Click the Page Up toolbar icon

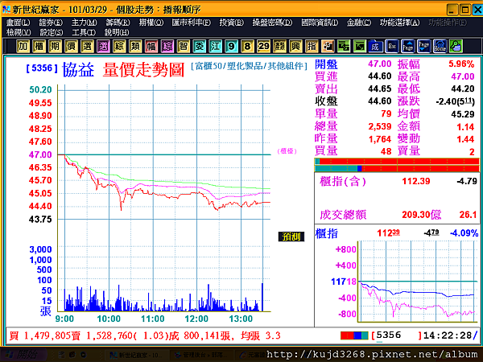tap(408, 47)
